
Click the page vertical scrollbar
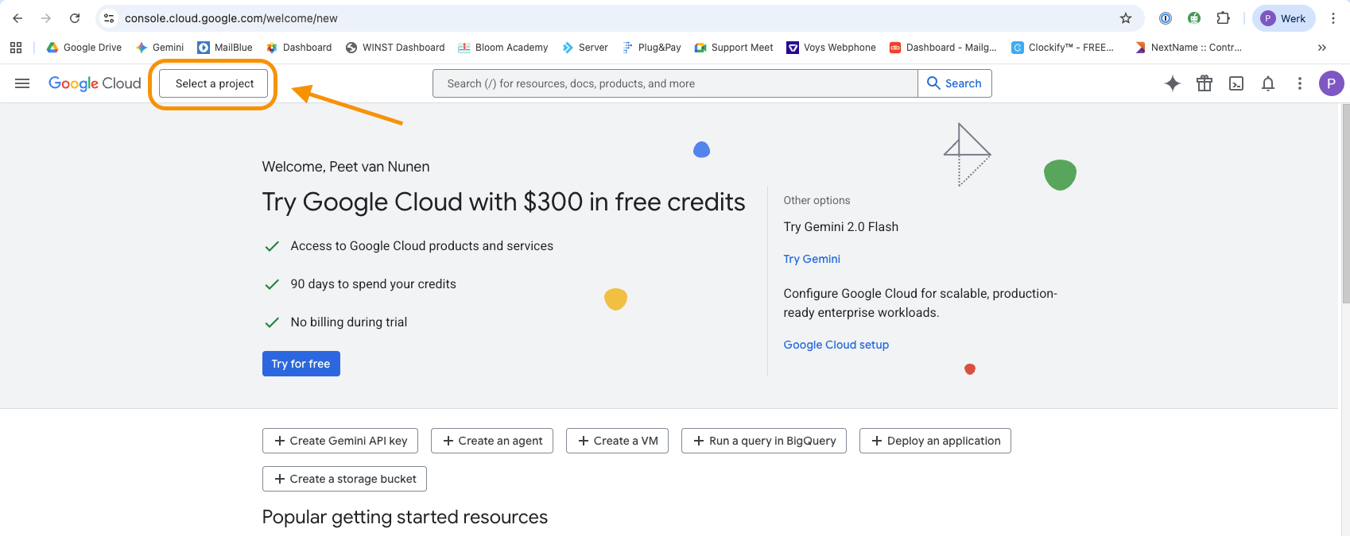click(x=1345, y=206)
